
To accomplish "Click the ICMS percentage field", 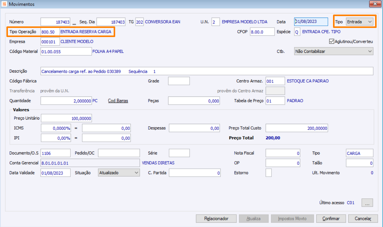I will [56, 128].
